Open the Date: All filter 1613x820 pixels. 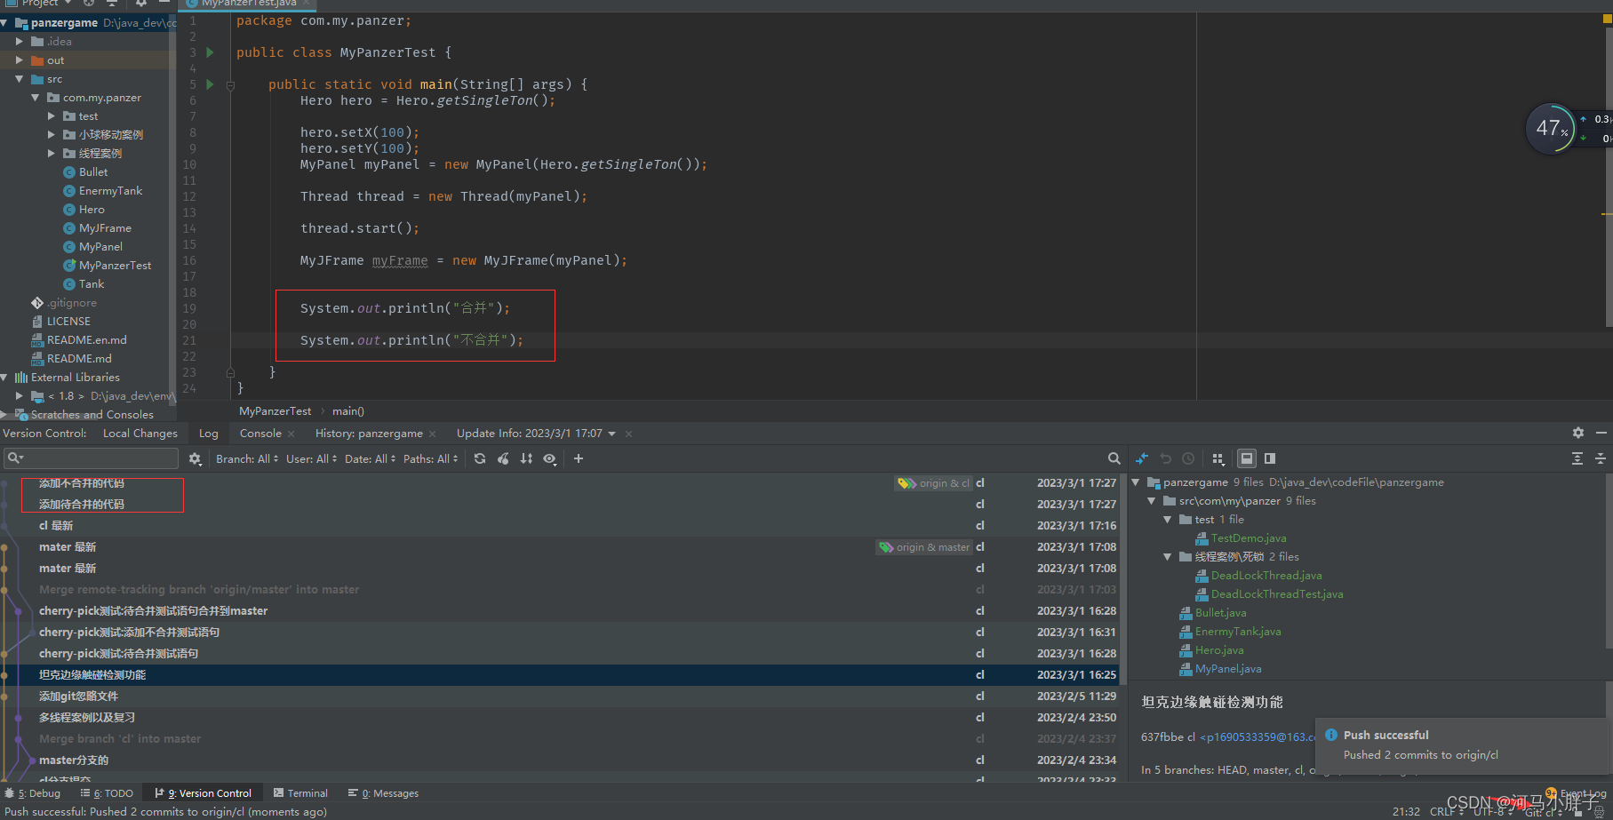coord(371,458)
